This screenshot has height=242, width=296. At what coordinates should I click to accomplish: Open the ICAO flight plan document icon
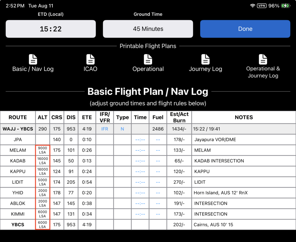pos(90,59)
